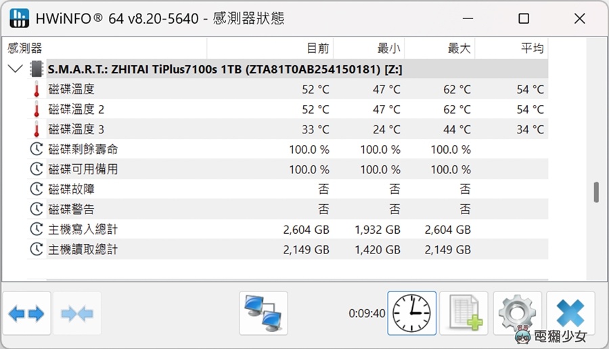This screenshot has height=349, width=609.
Task: Click clock icon beside 磁碟剩餘壽命
Action: [x=37, y=149]
